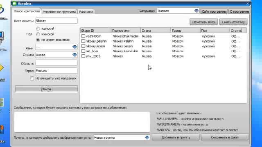Sort by the Skype ID column header
Screen dimensions: 262x147
pos(95,31)
